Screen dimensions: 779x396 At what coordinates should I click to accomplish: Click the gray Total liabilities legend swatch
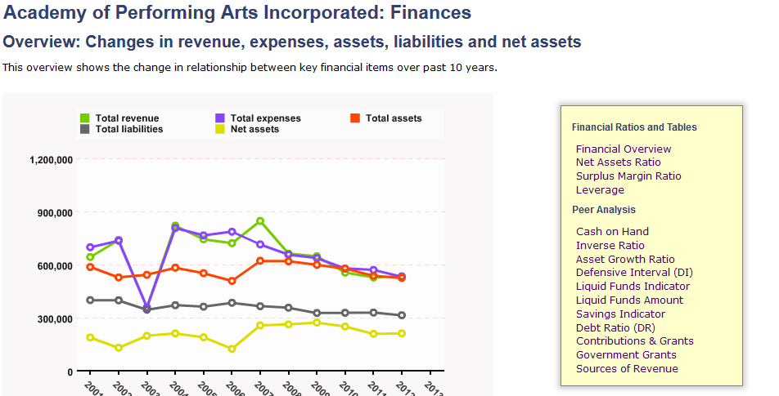[x=85, y=129]
